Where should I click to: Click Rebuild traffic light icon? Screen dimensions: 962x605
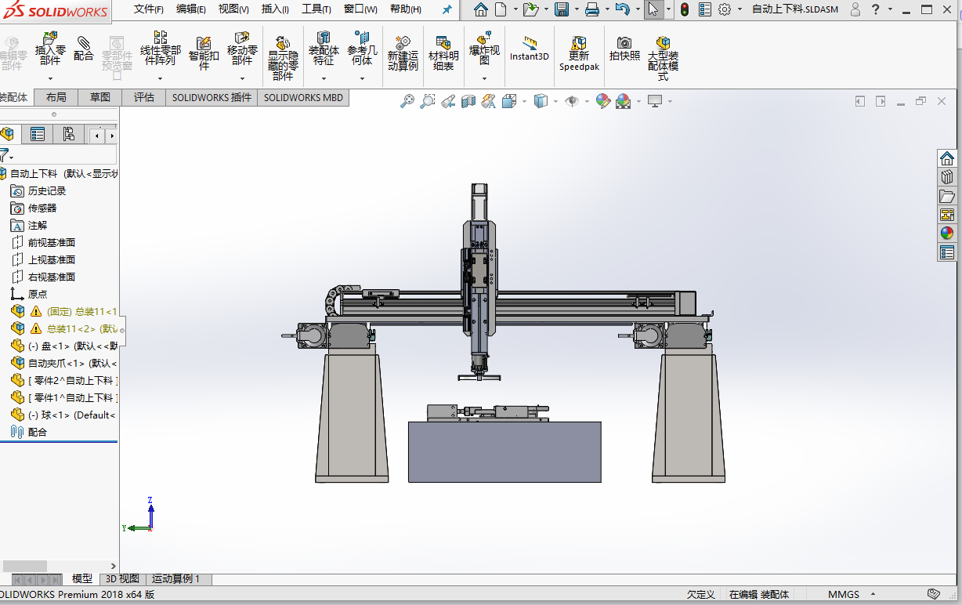pos(684,9)
